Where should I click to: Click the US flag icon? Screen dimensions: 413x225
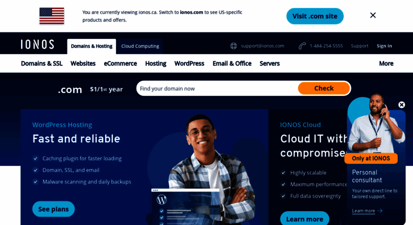pyautogui.click(x=52, y=16)
